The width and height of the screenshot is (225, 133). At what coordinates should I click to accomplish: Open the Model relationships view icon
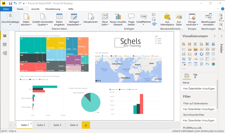point(4,53)
